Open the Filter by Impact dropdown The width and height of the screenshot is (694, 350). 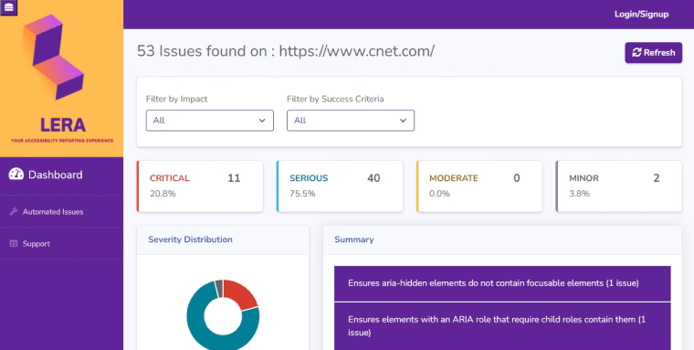pos(210,121)
